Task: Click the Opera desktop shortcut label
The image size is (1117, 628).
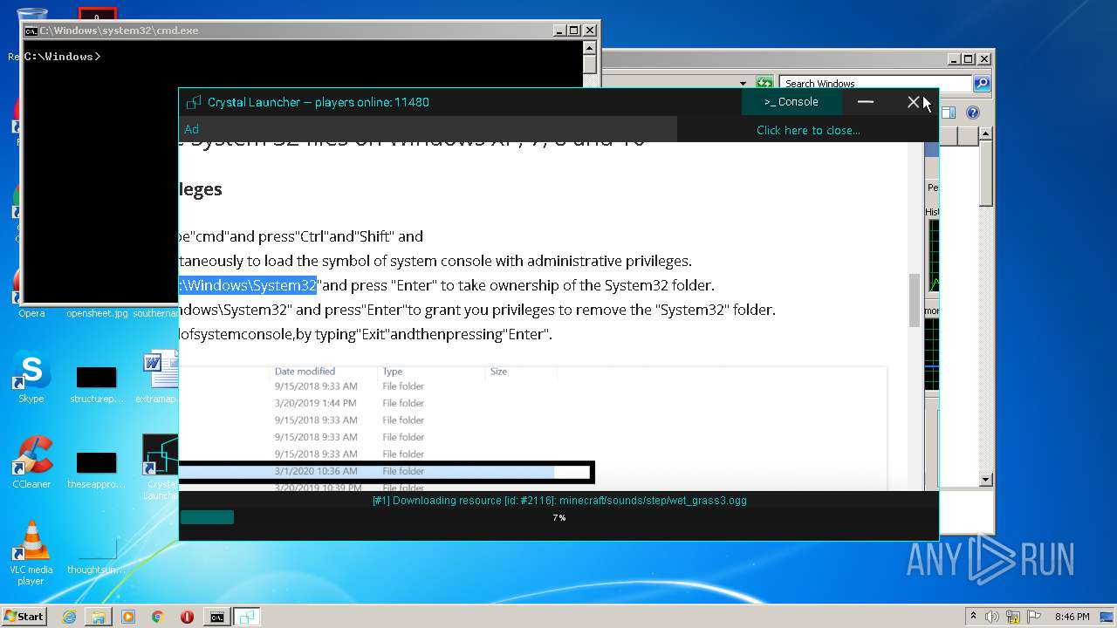Action: click(x=31, y=313)
